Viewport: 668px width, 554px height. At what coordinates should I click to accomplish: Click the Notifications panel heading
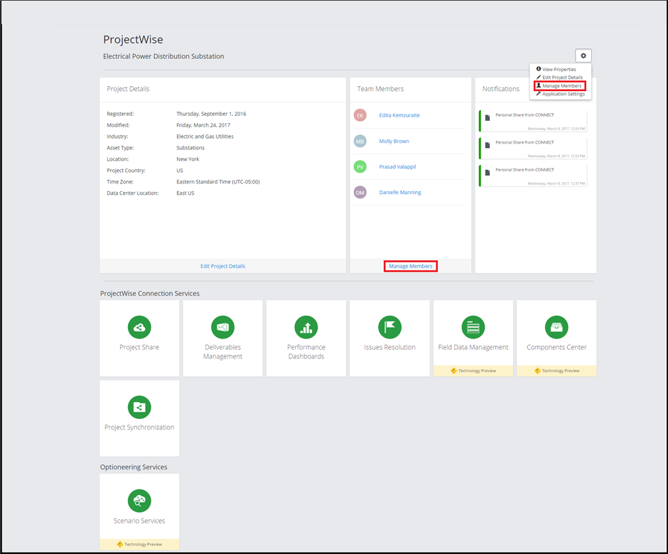pyautogui.click(x=501, y=89)
